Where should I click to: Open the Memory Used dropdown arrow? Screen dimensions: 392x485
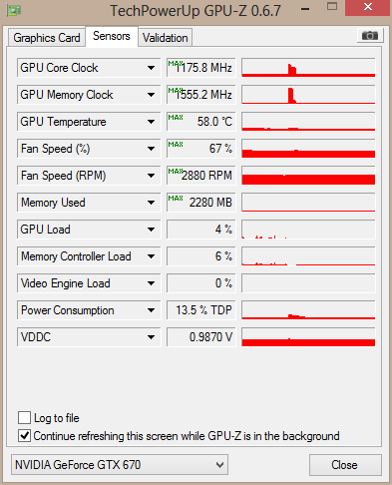pyautogui.click(x=151, y=203)
